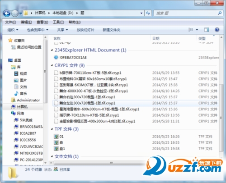Viewport: 226px width, 183px height.
Task: Click the search input field
Action: click(186, 13)
